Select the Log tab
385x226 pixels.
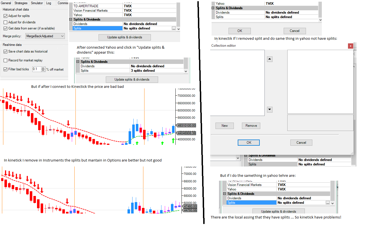pyautogui.click(x=49, y=3)
